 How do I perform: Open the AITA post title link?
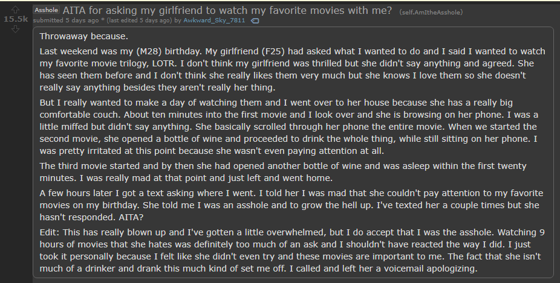point(227,10)
